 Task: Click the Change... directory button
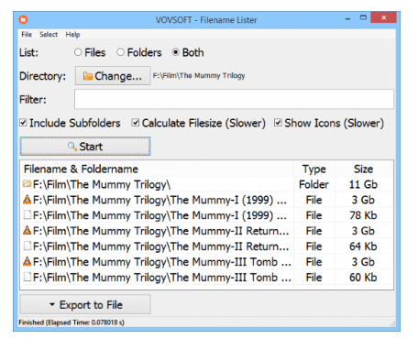pyautogui.click(x=113, y=76)
